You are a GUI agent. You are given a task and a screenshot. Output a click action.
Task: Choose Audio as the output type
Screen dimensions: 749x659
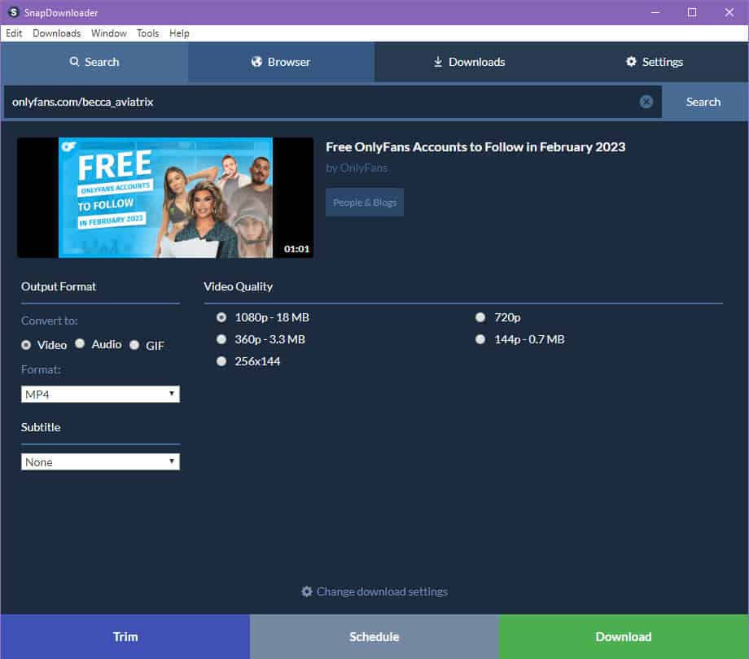point(80,343)
